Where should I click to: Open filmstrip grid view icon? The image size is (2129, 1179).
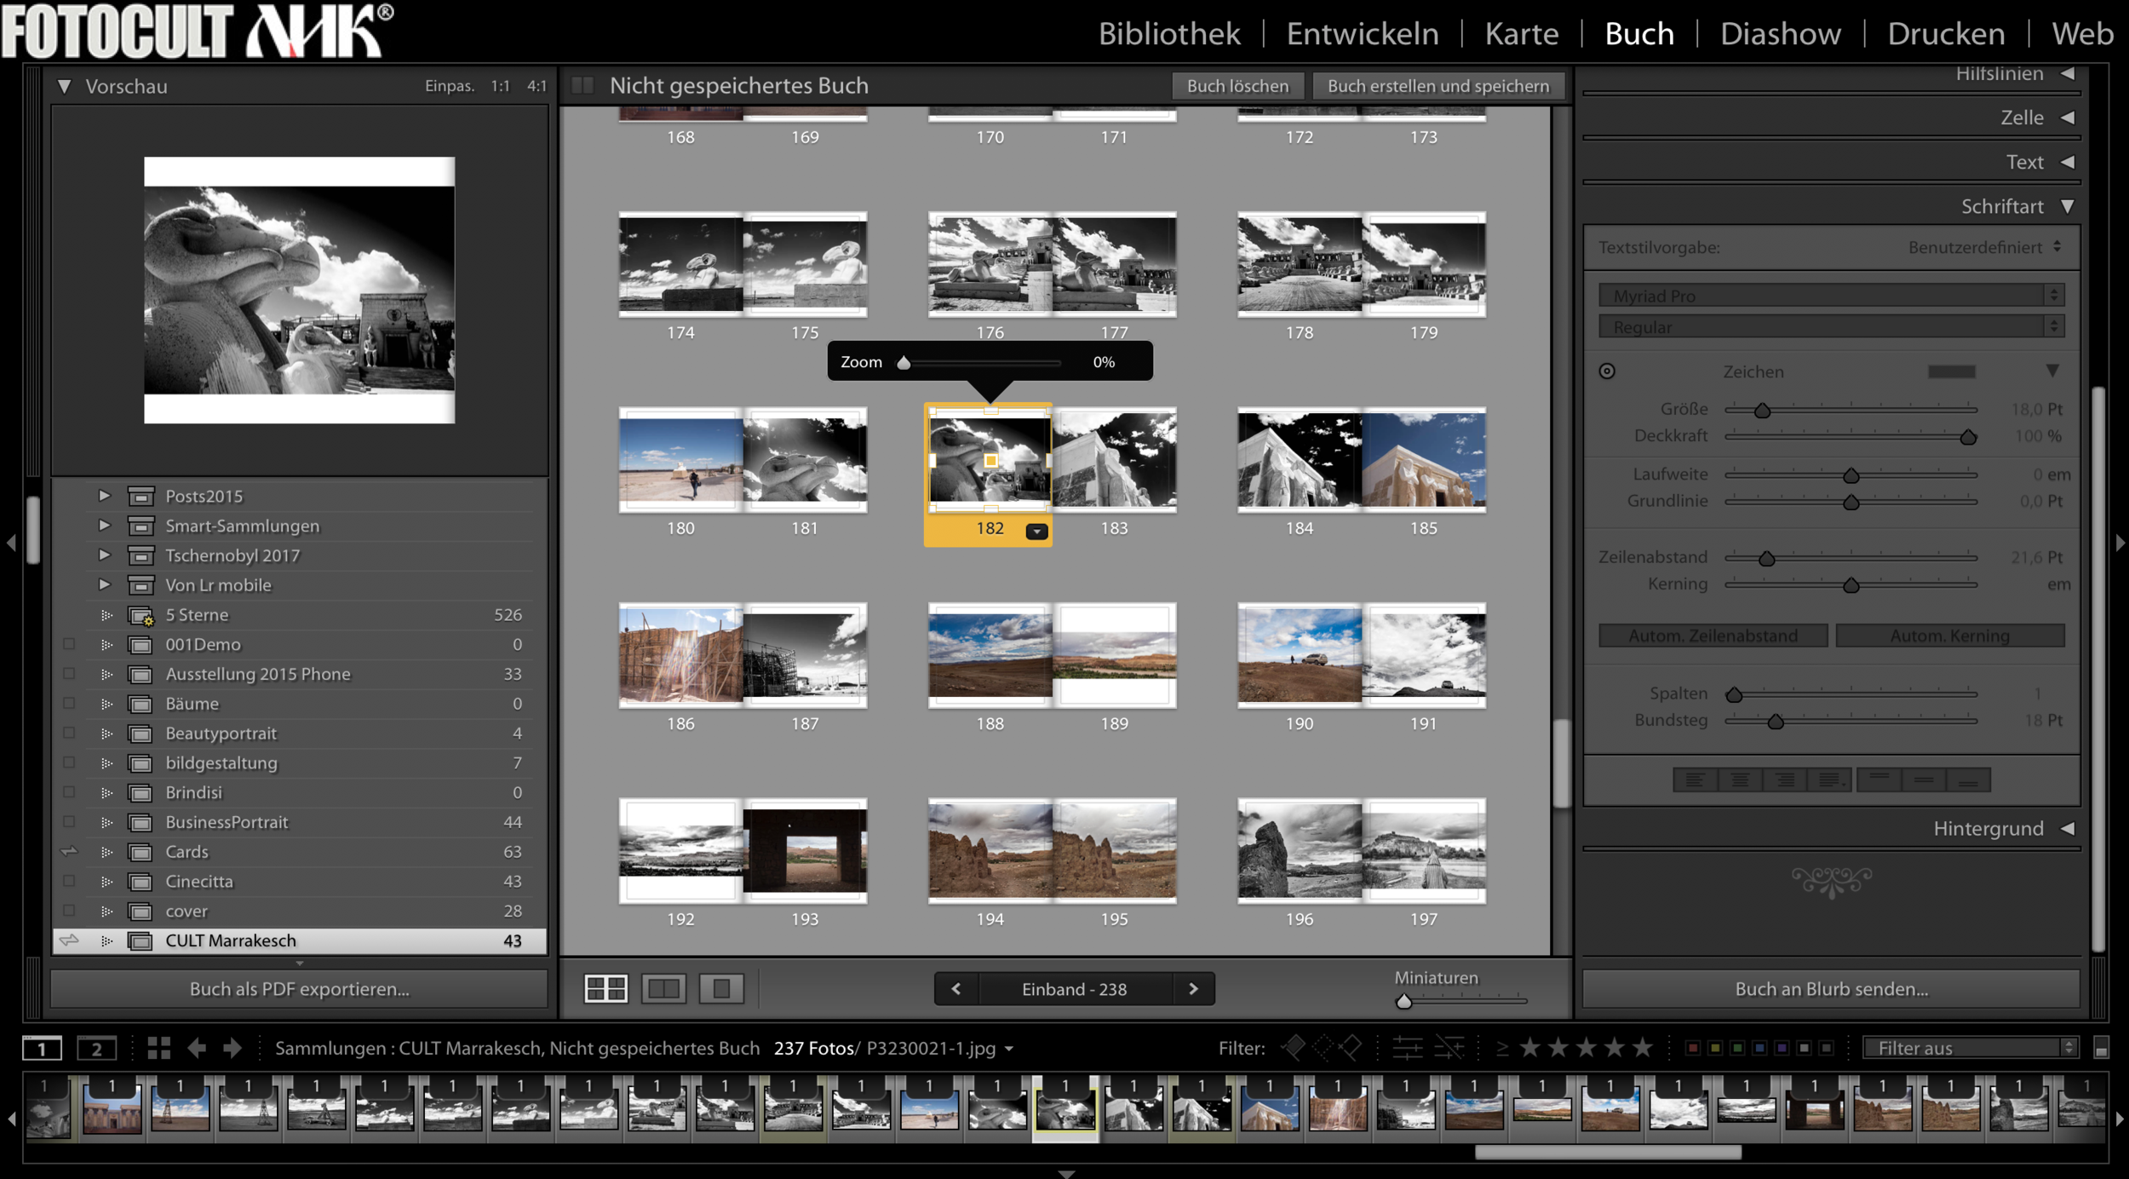point(159,1048)
